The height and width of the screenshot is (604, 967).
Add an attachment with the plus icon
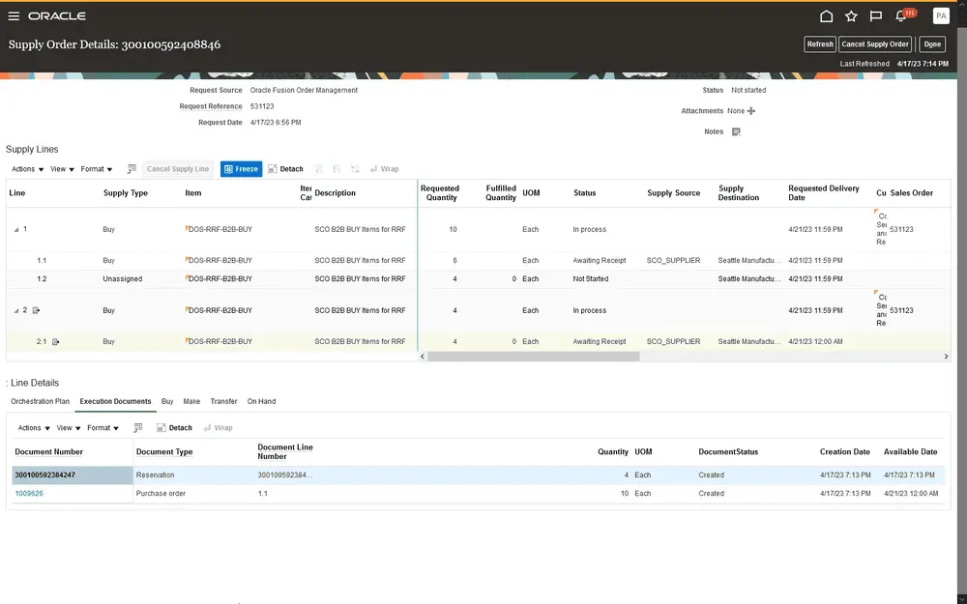tap(751, 111)
